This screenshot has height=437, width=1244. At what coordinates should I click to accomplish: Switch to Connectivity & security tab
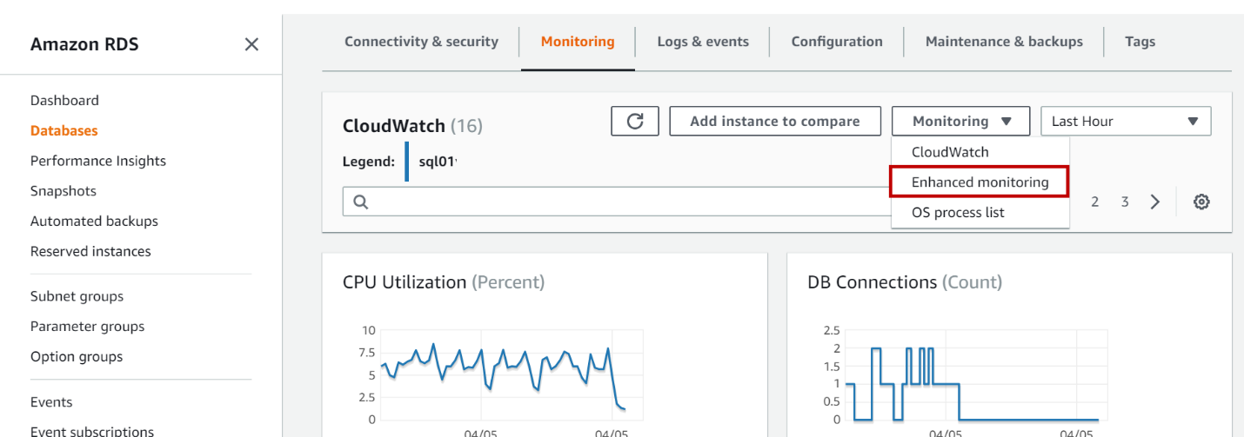tap(421, 42)
